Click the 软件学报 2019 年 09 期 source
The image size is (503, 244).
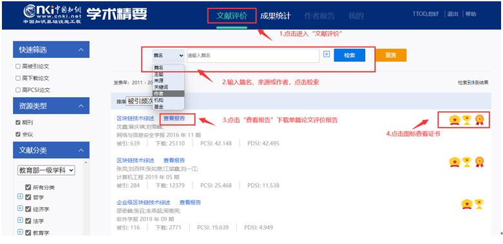[x=146, y=220]
